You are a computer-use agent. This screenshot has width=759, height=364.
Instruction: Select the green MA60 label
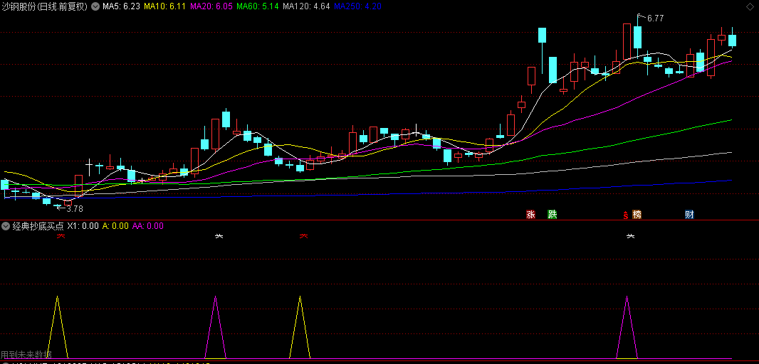258,7
